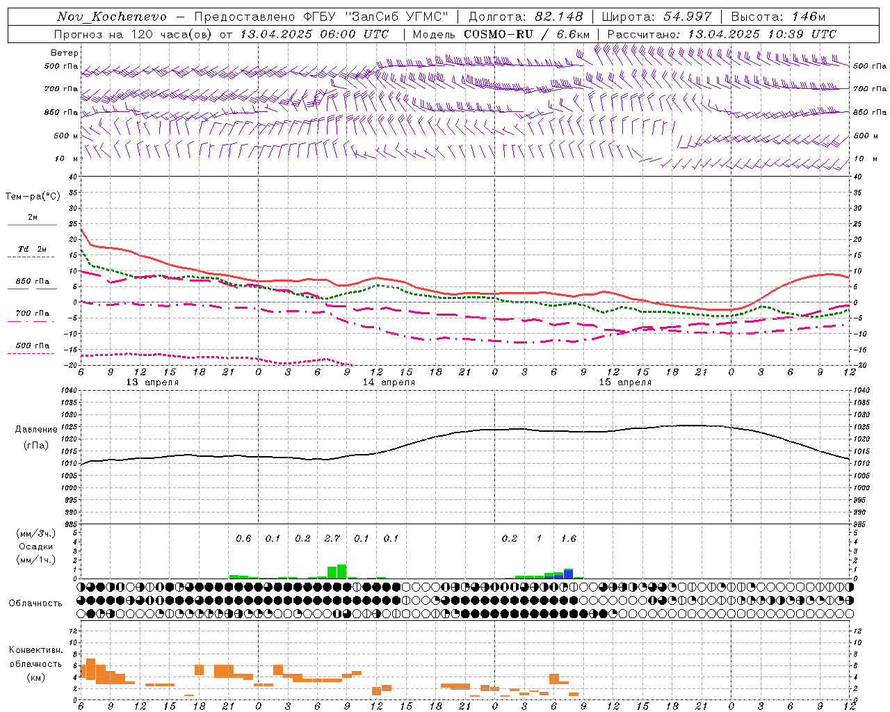Viewport: 890px width, 712px height.
Task: Click the blue precipitation bar
Action: [x=568, y=574]
